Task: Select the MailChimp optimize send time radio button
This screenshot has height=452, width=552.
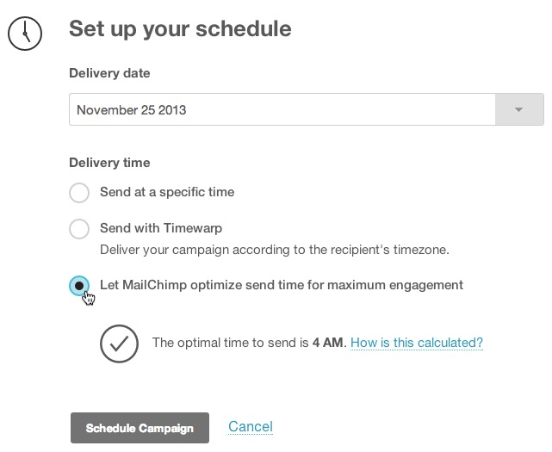Action: coord(79,285)
